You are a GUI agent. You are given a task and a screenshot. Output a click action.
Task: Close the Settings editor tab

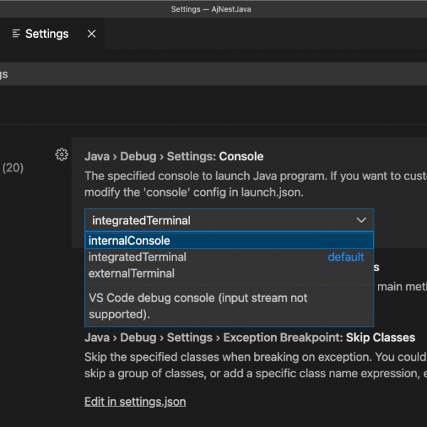coord(91,33)
